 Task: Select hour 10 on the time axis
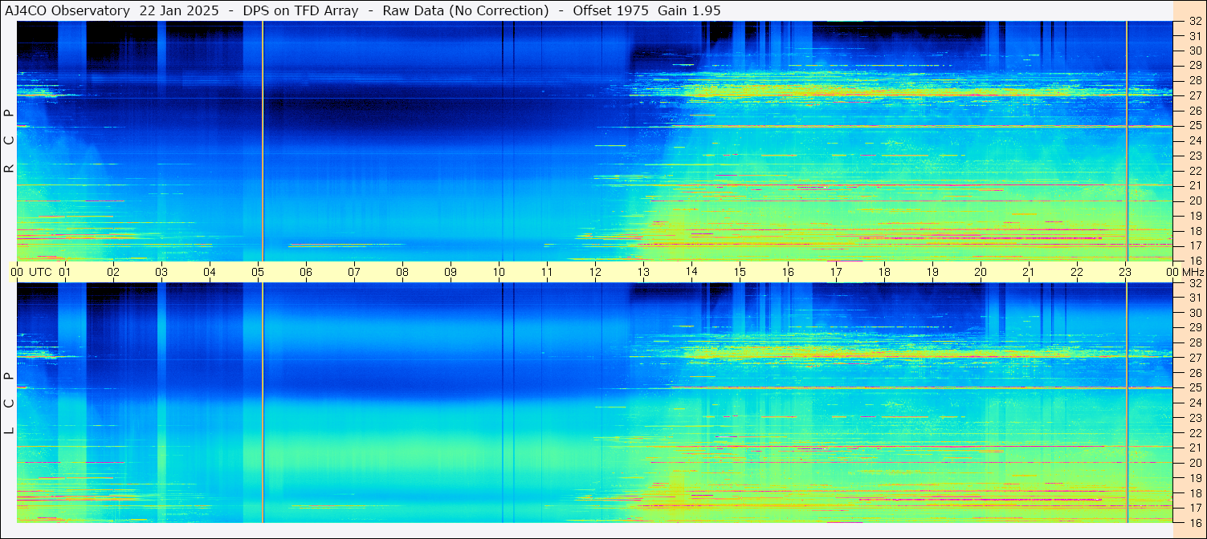click(x=499, y=272)
